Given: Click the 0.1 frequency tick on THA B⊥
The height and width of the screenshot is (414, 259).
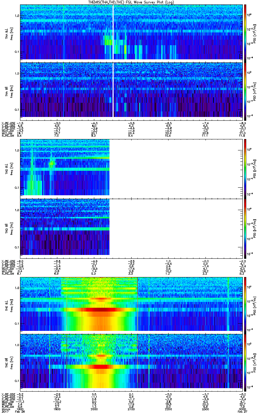Looking at the screenshot, I should pos(17,52).
